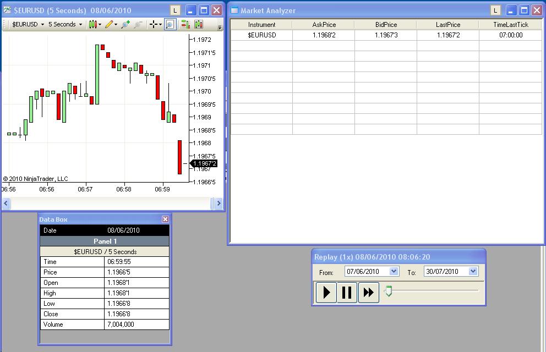Click the Market Analyzer window title icon
Viewport: 546px width, 352px height.
[x=234, y=10]
